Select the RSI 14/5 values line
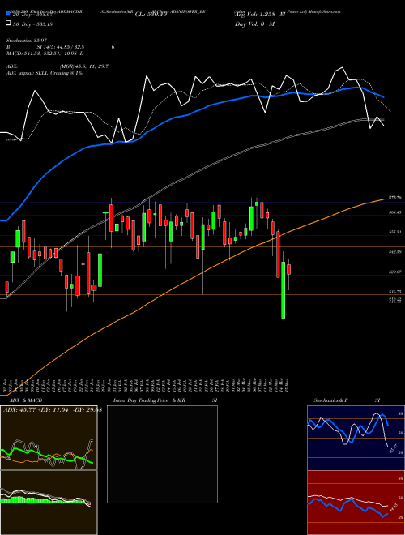405x535 pixels. point(60,47)
